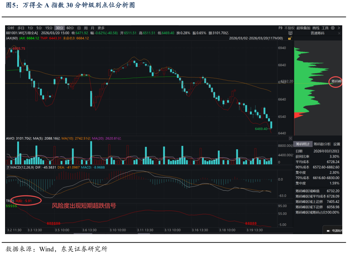348x254 pixels.
Task: Click the question mark icon beside the MACD indicator
Action: click(7, 167)
